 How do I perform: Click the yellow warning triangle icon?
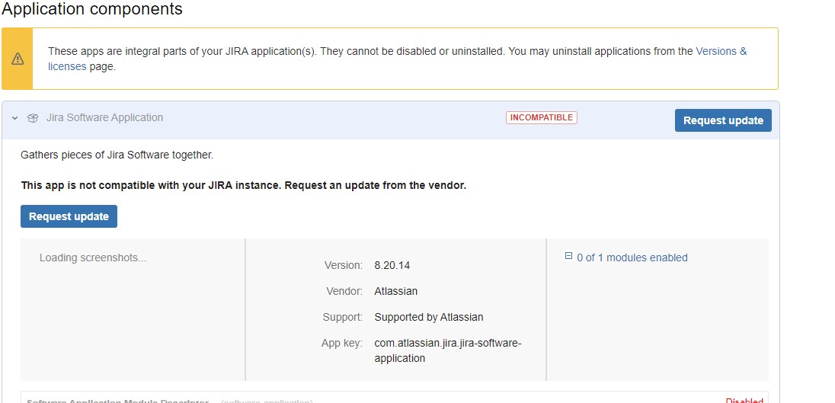click(x=18, y=59)
